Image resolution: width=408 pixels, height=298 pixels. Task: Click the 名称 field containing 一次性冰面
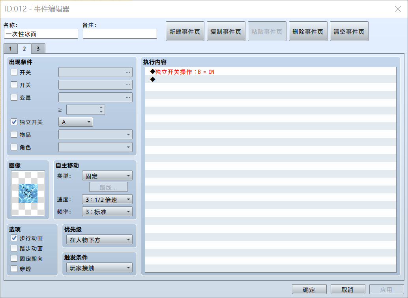tap(41, 34)
